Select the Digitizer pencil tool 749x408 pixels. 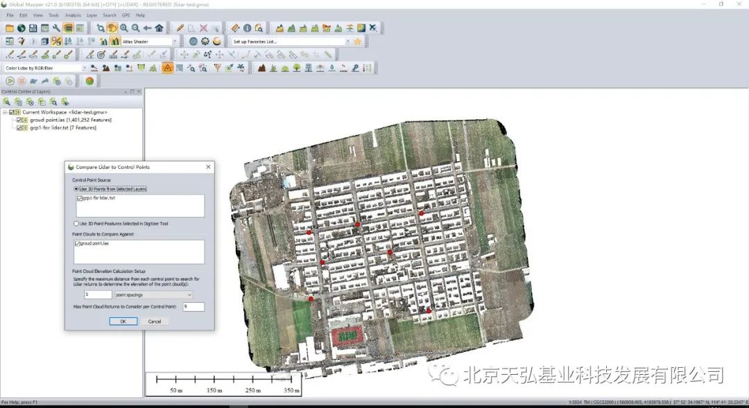tap(180, 28)
